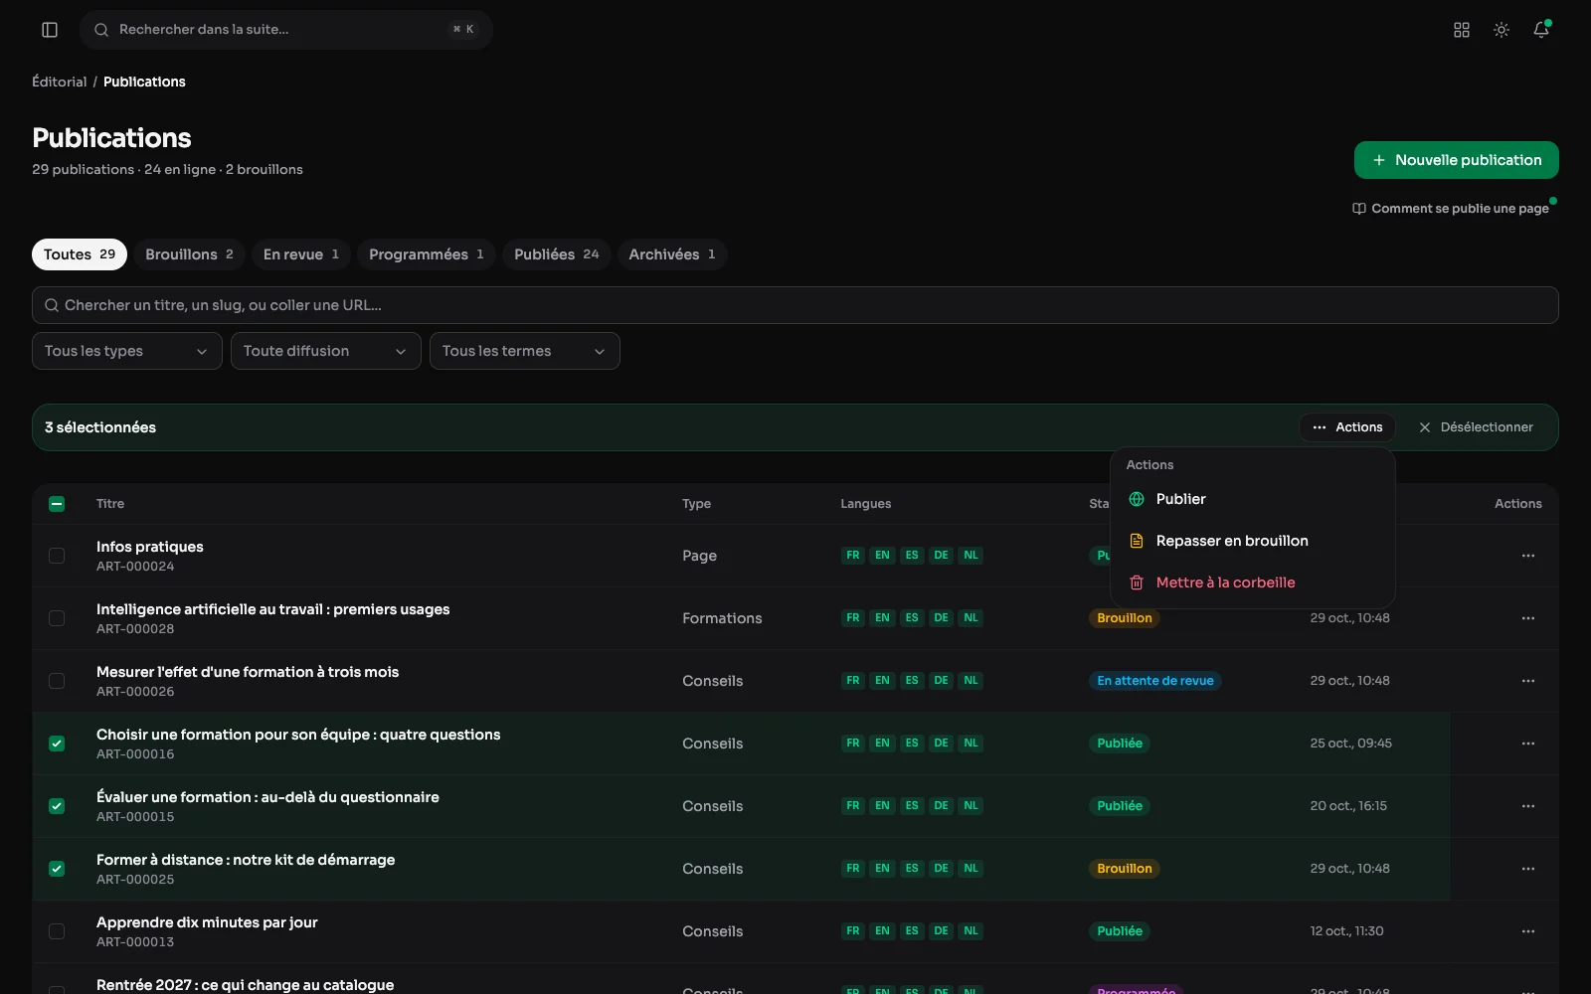Switch to the Brouillons tab
Viewport: 1591px width, 994px height.
pyautogui.click(x=189, y=254)
